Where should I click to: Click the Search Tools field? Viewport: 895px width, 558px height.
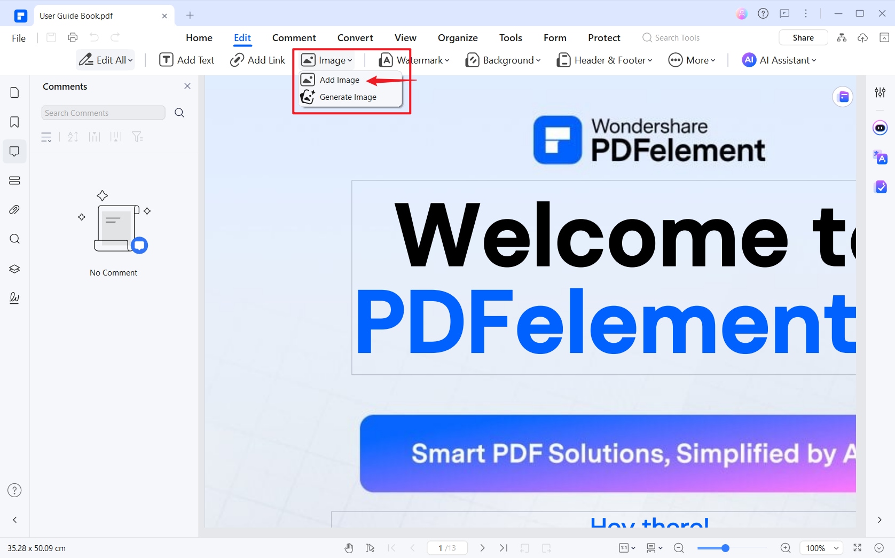(672, 38)
